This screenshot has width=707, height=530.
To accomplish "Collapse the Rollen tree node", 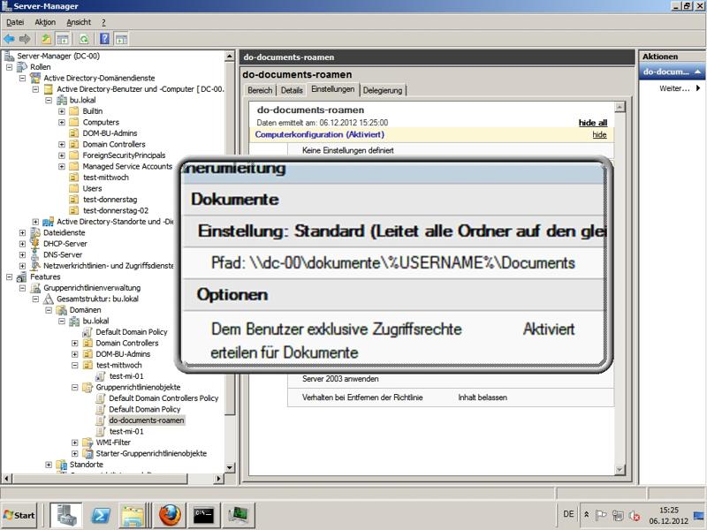I will (9, 67).
